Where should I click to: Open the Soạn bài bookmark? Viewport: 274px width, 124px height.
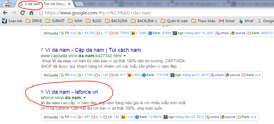pos(12,21)
